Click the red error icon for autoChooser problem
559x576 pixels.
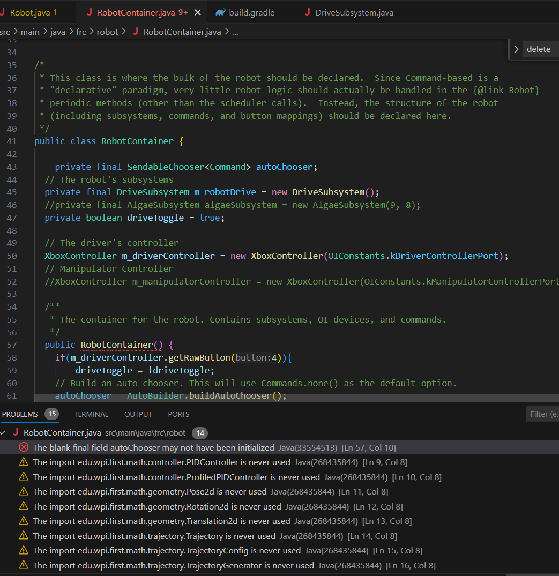tap(24, 447)
